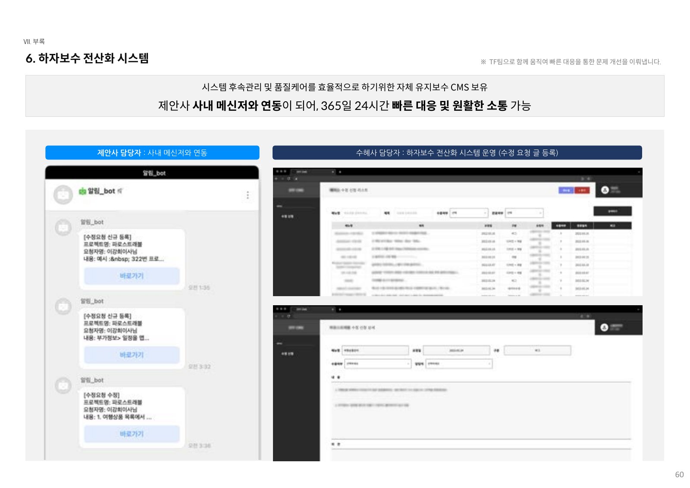Click the large 알림_bot avatar in the chat header
The width and height of the screenshot is (690, 488).
point(63,195)
